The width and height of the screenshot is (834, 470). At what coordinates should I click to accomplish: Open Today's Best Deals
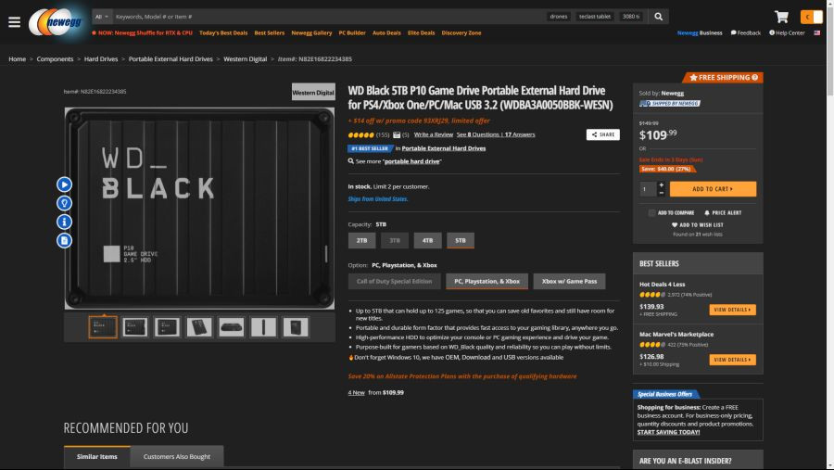click(x=223, y=33)
